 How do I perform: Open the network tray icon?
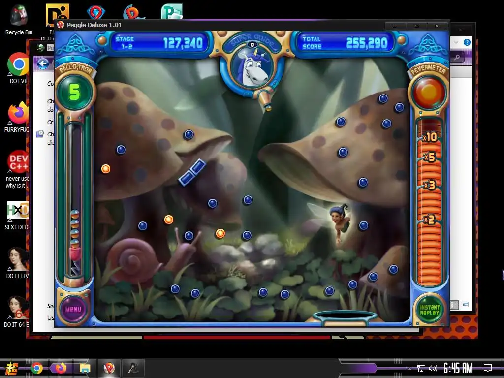pos(421,368)
